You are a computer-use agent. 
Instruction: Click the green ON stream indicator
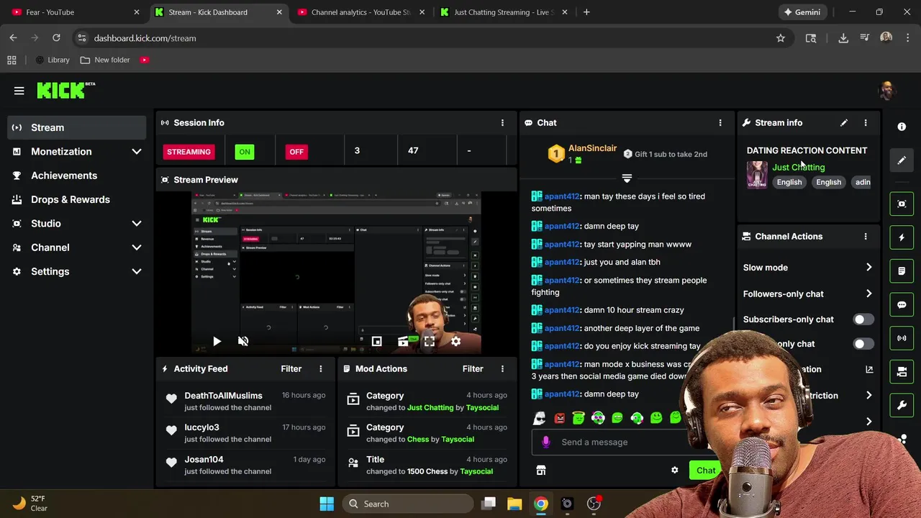(245, 152)
